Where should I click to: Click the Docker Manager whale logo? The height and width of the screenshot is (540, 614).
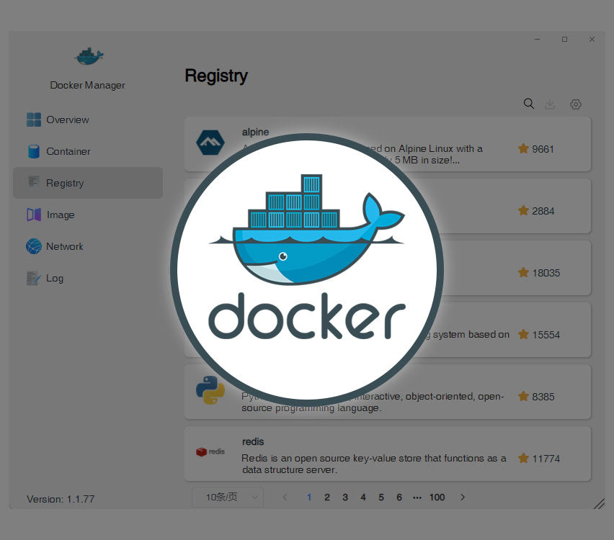pos(88,56)
